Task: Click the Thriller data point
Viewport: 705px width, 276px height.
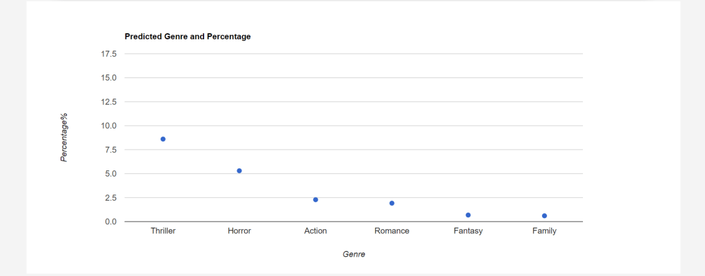Action: click(x=163, y=139)
